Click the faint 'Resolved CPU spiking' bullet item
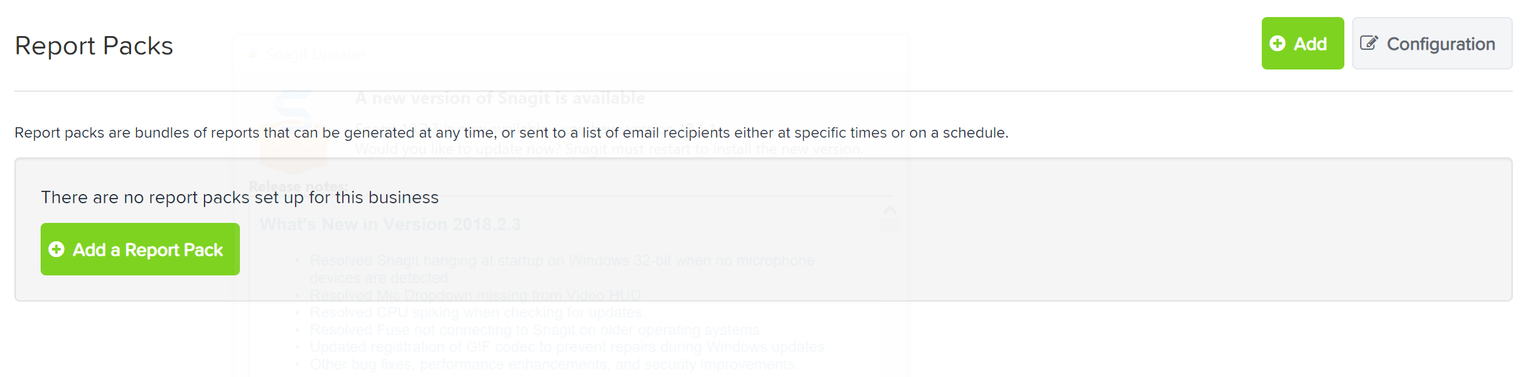 (x=476, y=312)
